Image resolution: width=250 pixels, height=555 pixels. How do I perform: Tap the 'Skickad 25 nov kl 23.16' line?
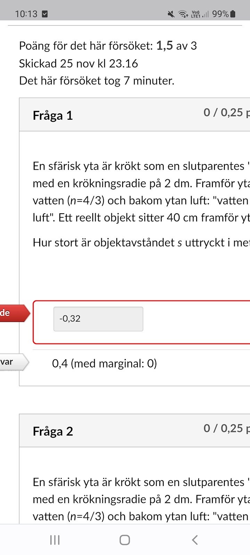(x=78, y=63)
